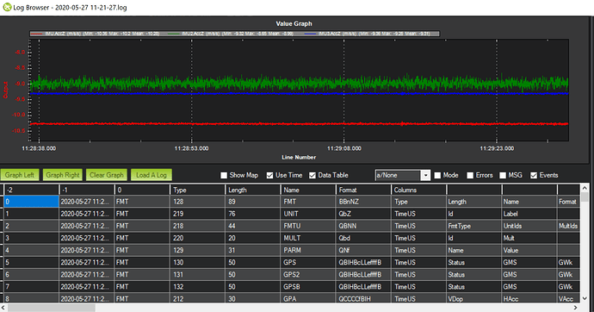The height and width of the screenshot is (312, 594).
Task: Click the red IMU.AccZ legend line
Action: [36, 34]
